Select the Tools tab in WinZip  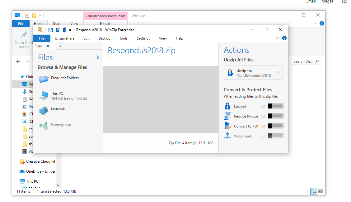123,38
